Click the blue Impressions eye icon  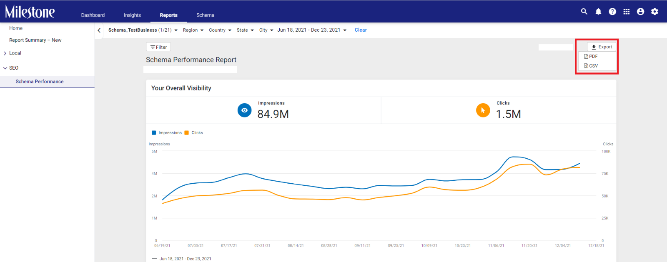pyautogui.click(x=245, y=110)
